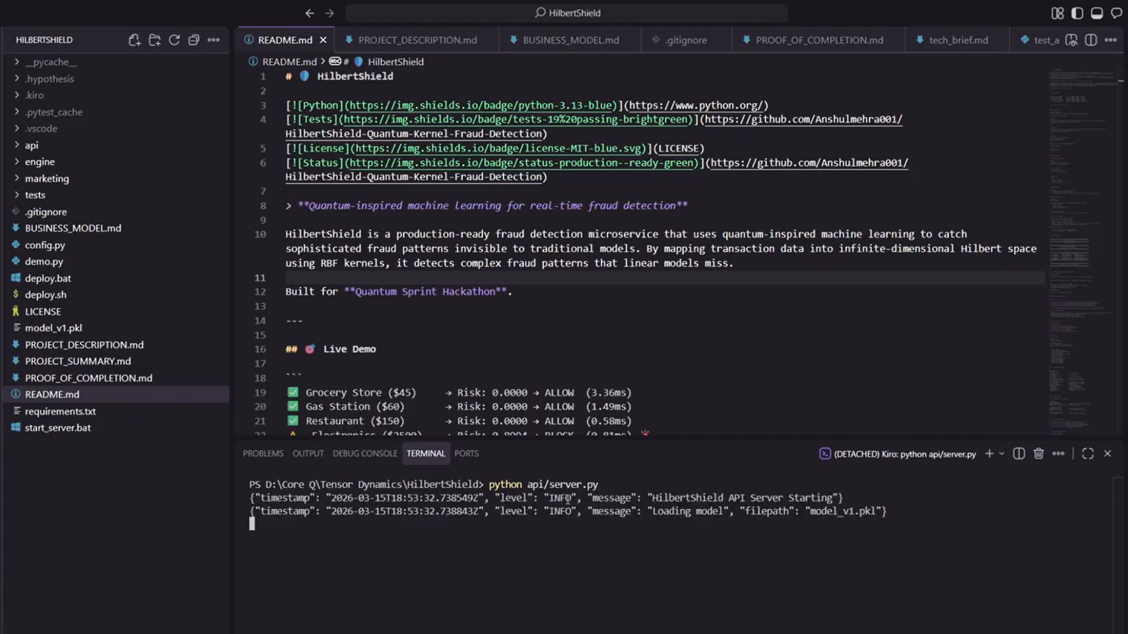Open the python.org badge link
The height and width of the screenshot is (634, 1128).
(x=696, y=105)
